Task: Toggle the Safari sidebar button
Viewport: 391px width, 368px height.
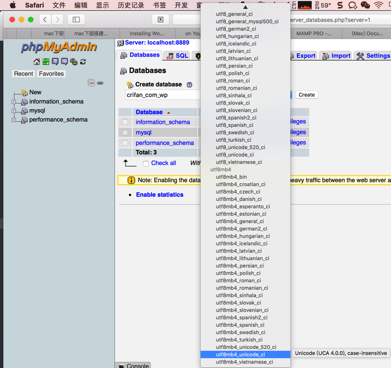Action: [76, 19]
